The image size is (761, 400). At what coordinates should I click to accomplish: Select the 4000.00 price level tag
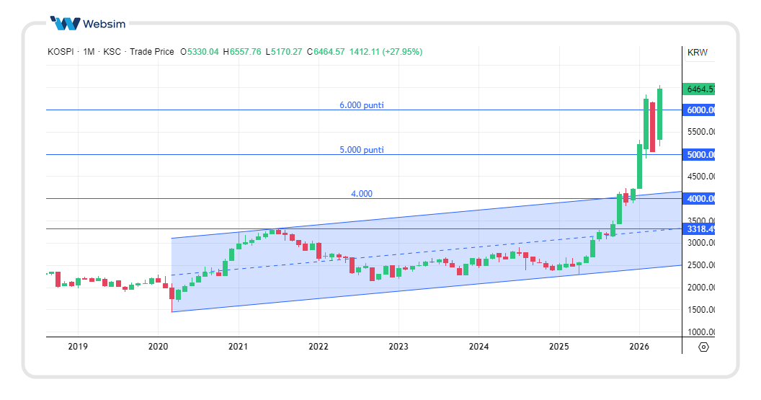699,199
